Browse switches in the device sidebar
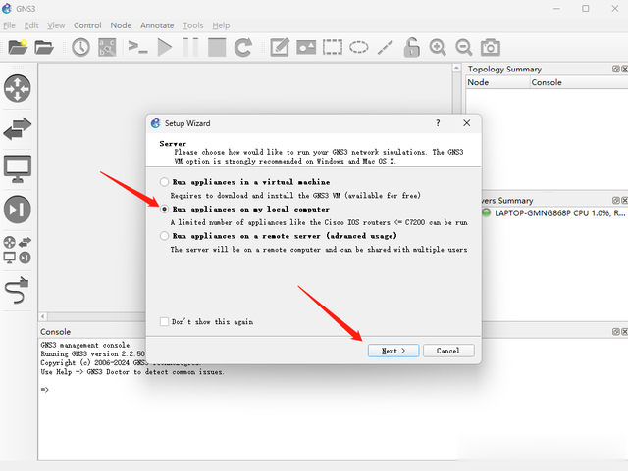628x471 pixels. coord(18,128)
